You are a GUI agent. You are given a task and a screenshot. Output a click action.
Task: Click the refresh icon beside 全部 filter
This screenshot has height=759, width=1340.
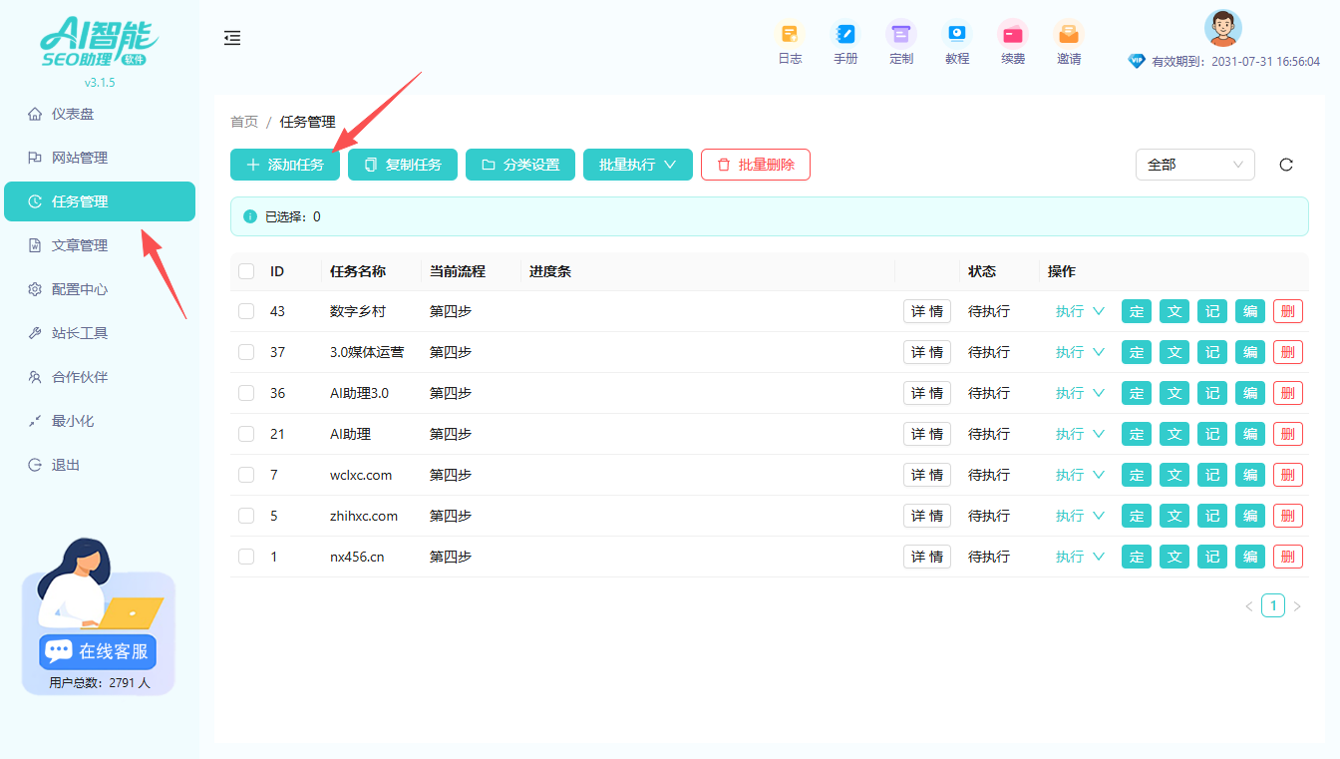pos(1286,165)
